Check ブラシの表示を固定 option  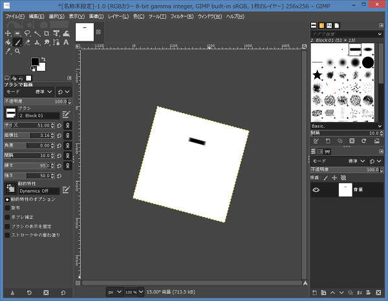8,226
